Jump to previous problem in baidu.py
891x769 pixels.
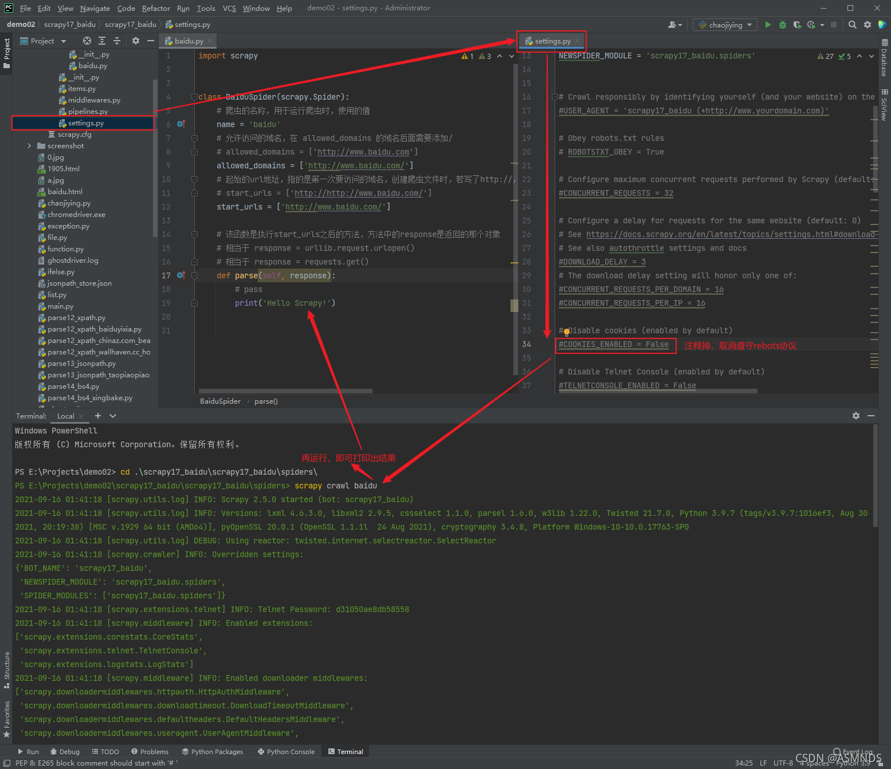click(500, 56)
